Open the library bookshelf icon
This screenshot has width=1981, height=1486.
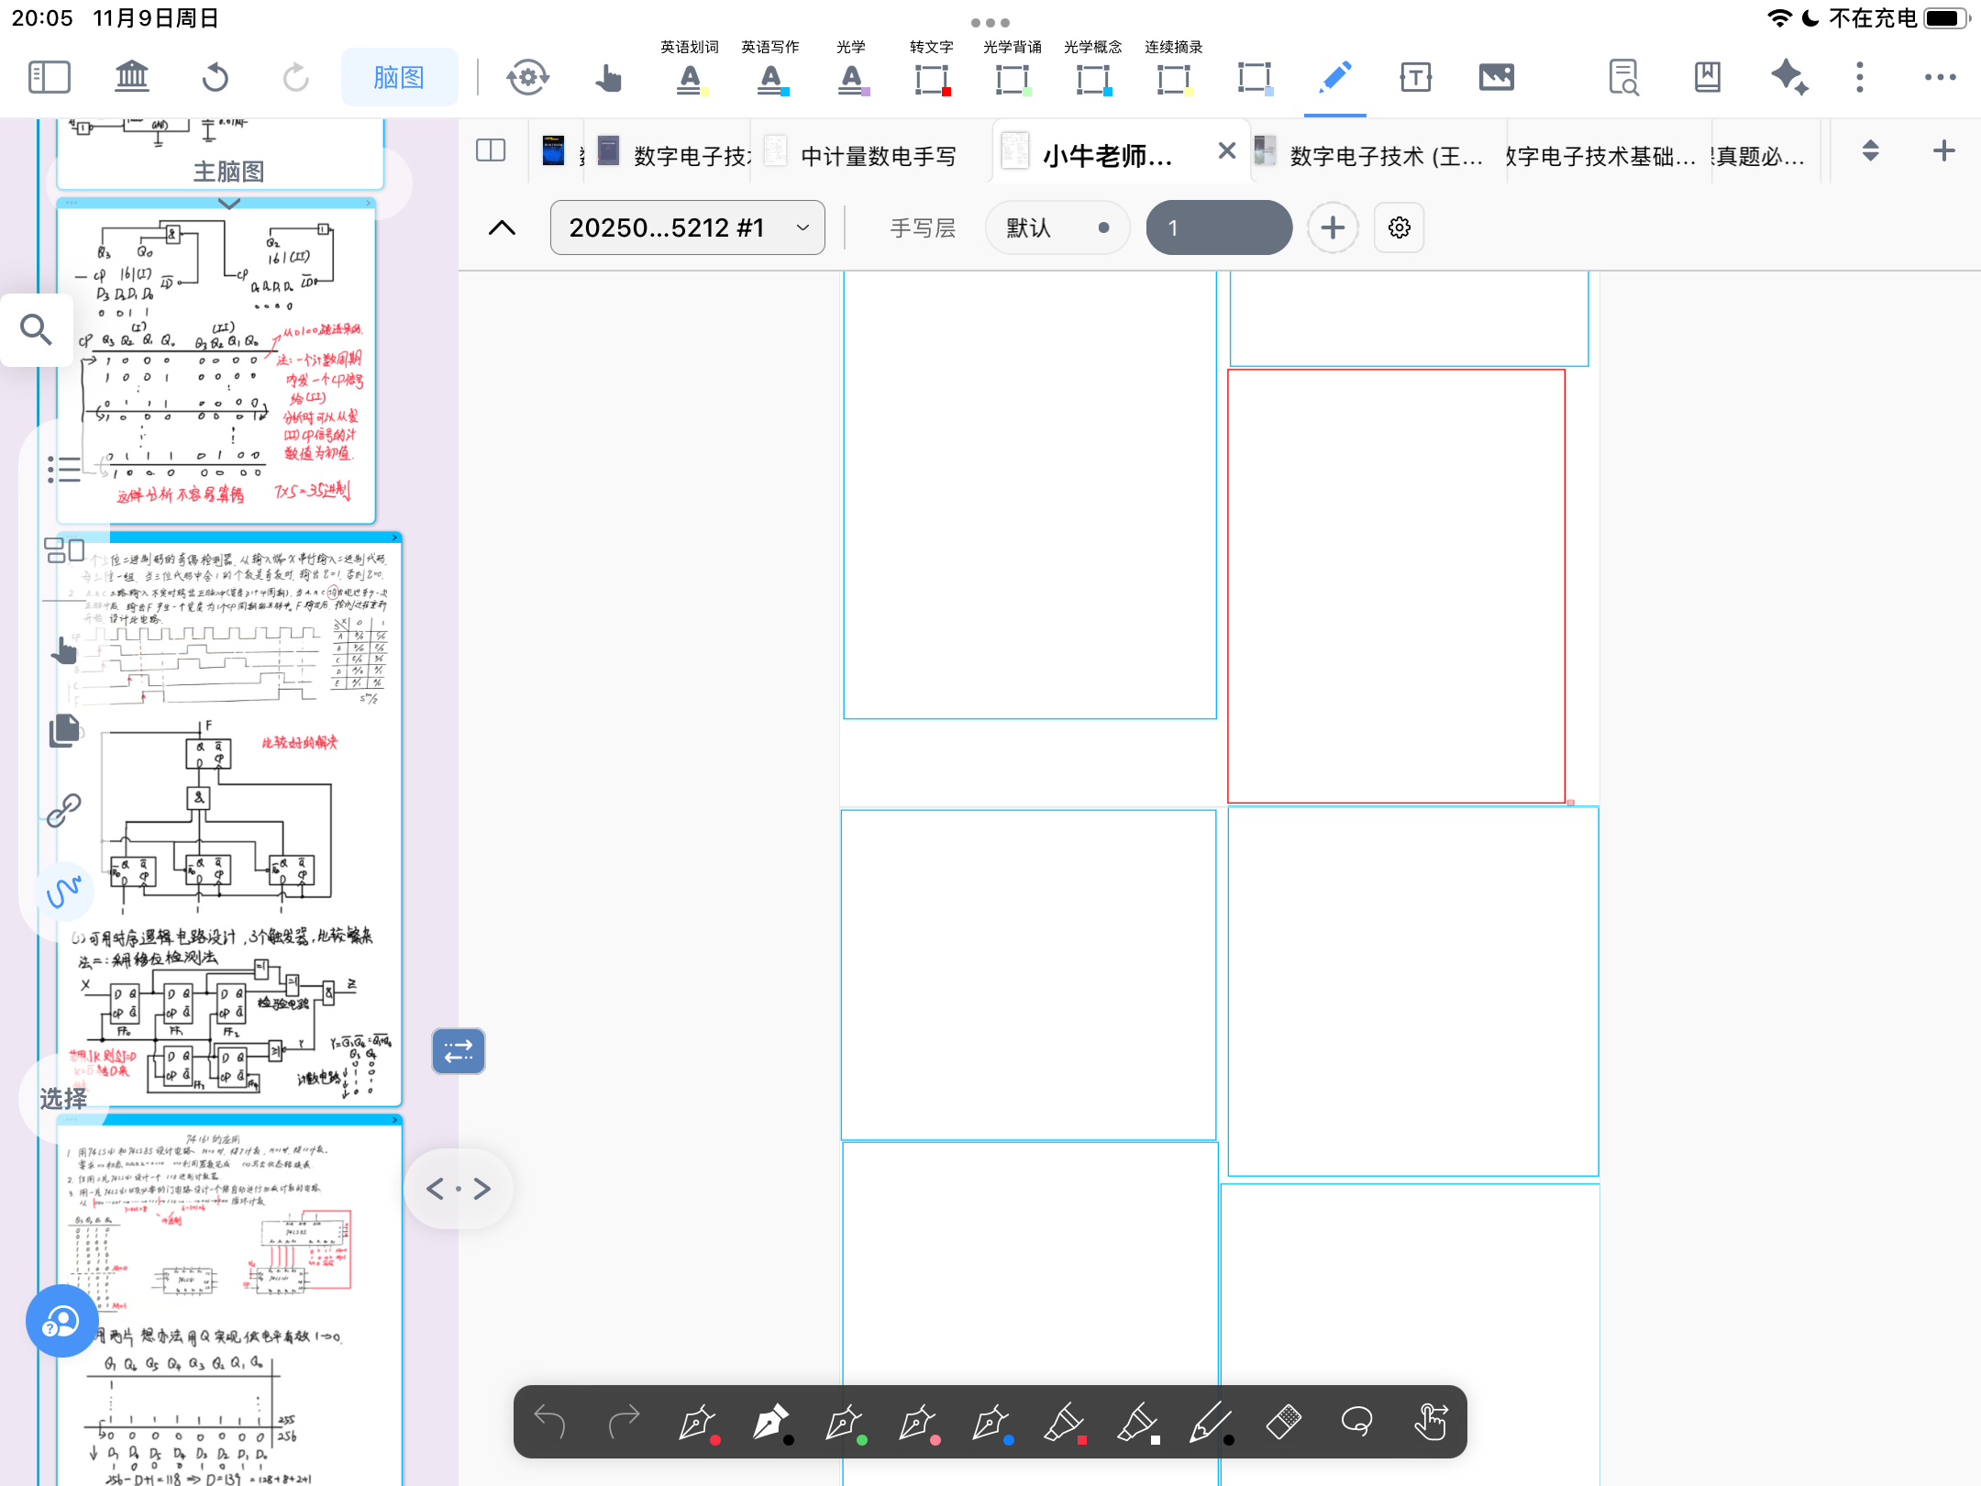(x=132, y=77)
